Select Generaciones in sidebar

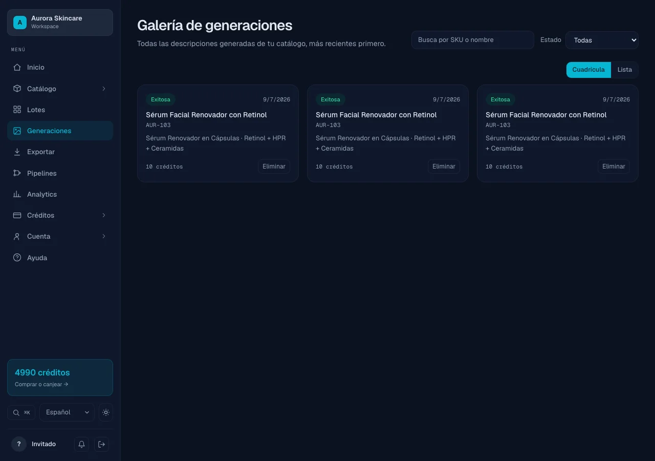point(60,131)
